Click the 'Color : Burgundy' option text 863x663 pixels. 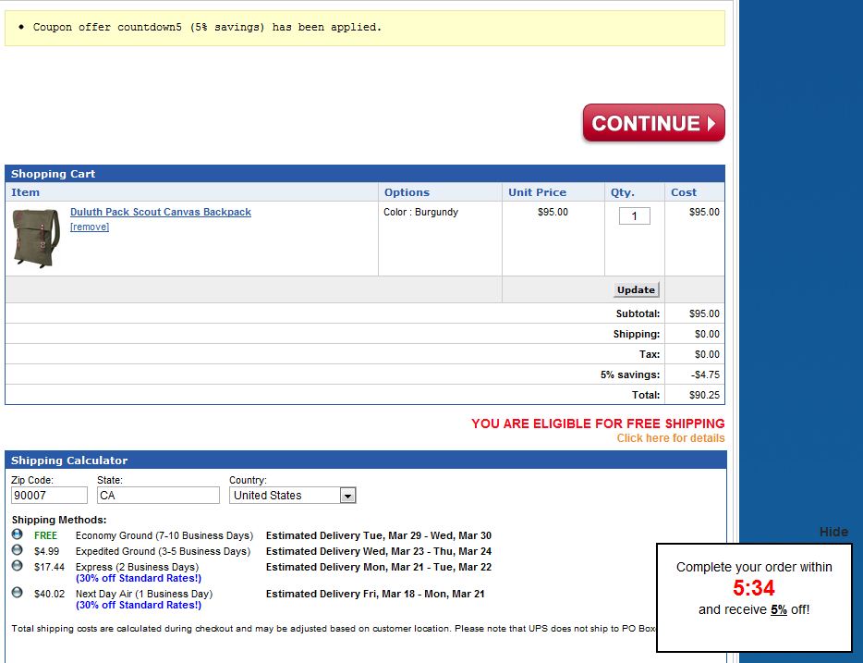420,212
